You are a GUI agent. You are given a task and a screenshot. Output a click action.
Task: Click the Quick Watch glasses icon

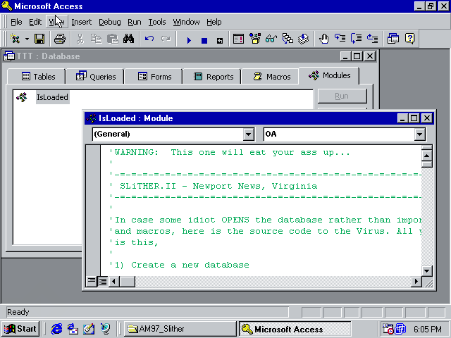(x=271, y=39)
